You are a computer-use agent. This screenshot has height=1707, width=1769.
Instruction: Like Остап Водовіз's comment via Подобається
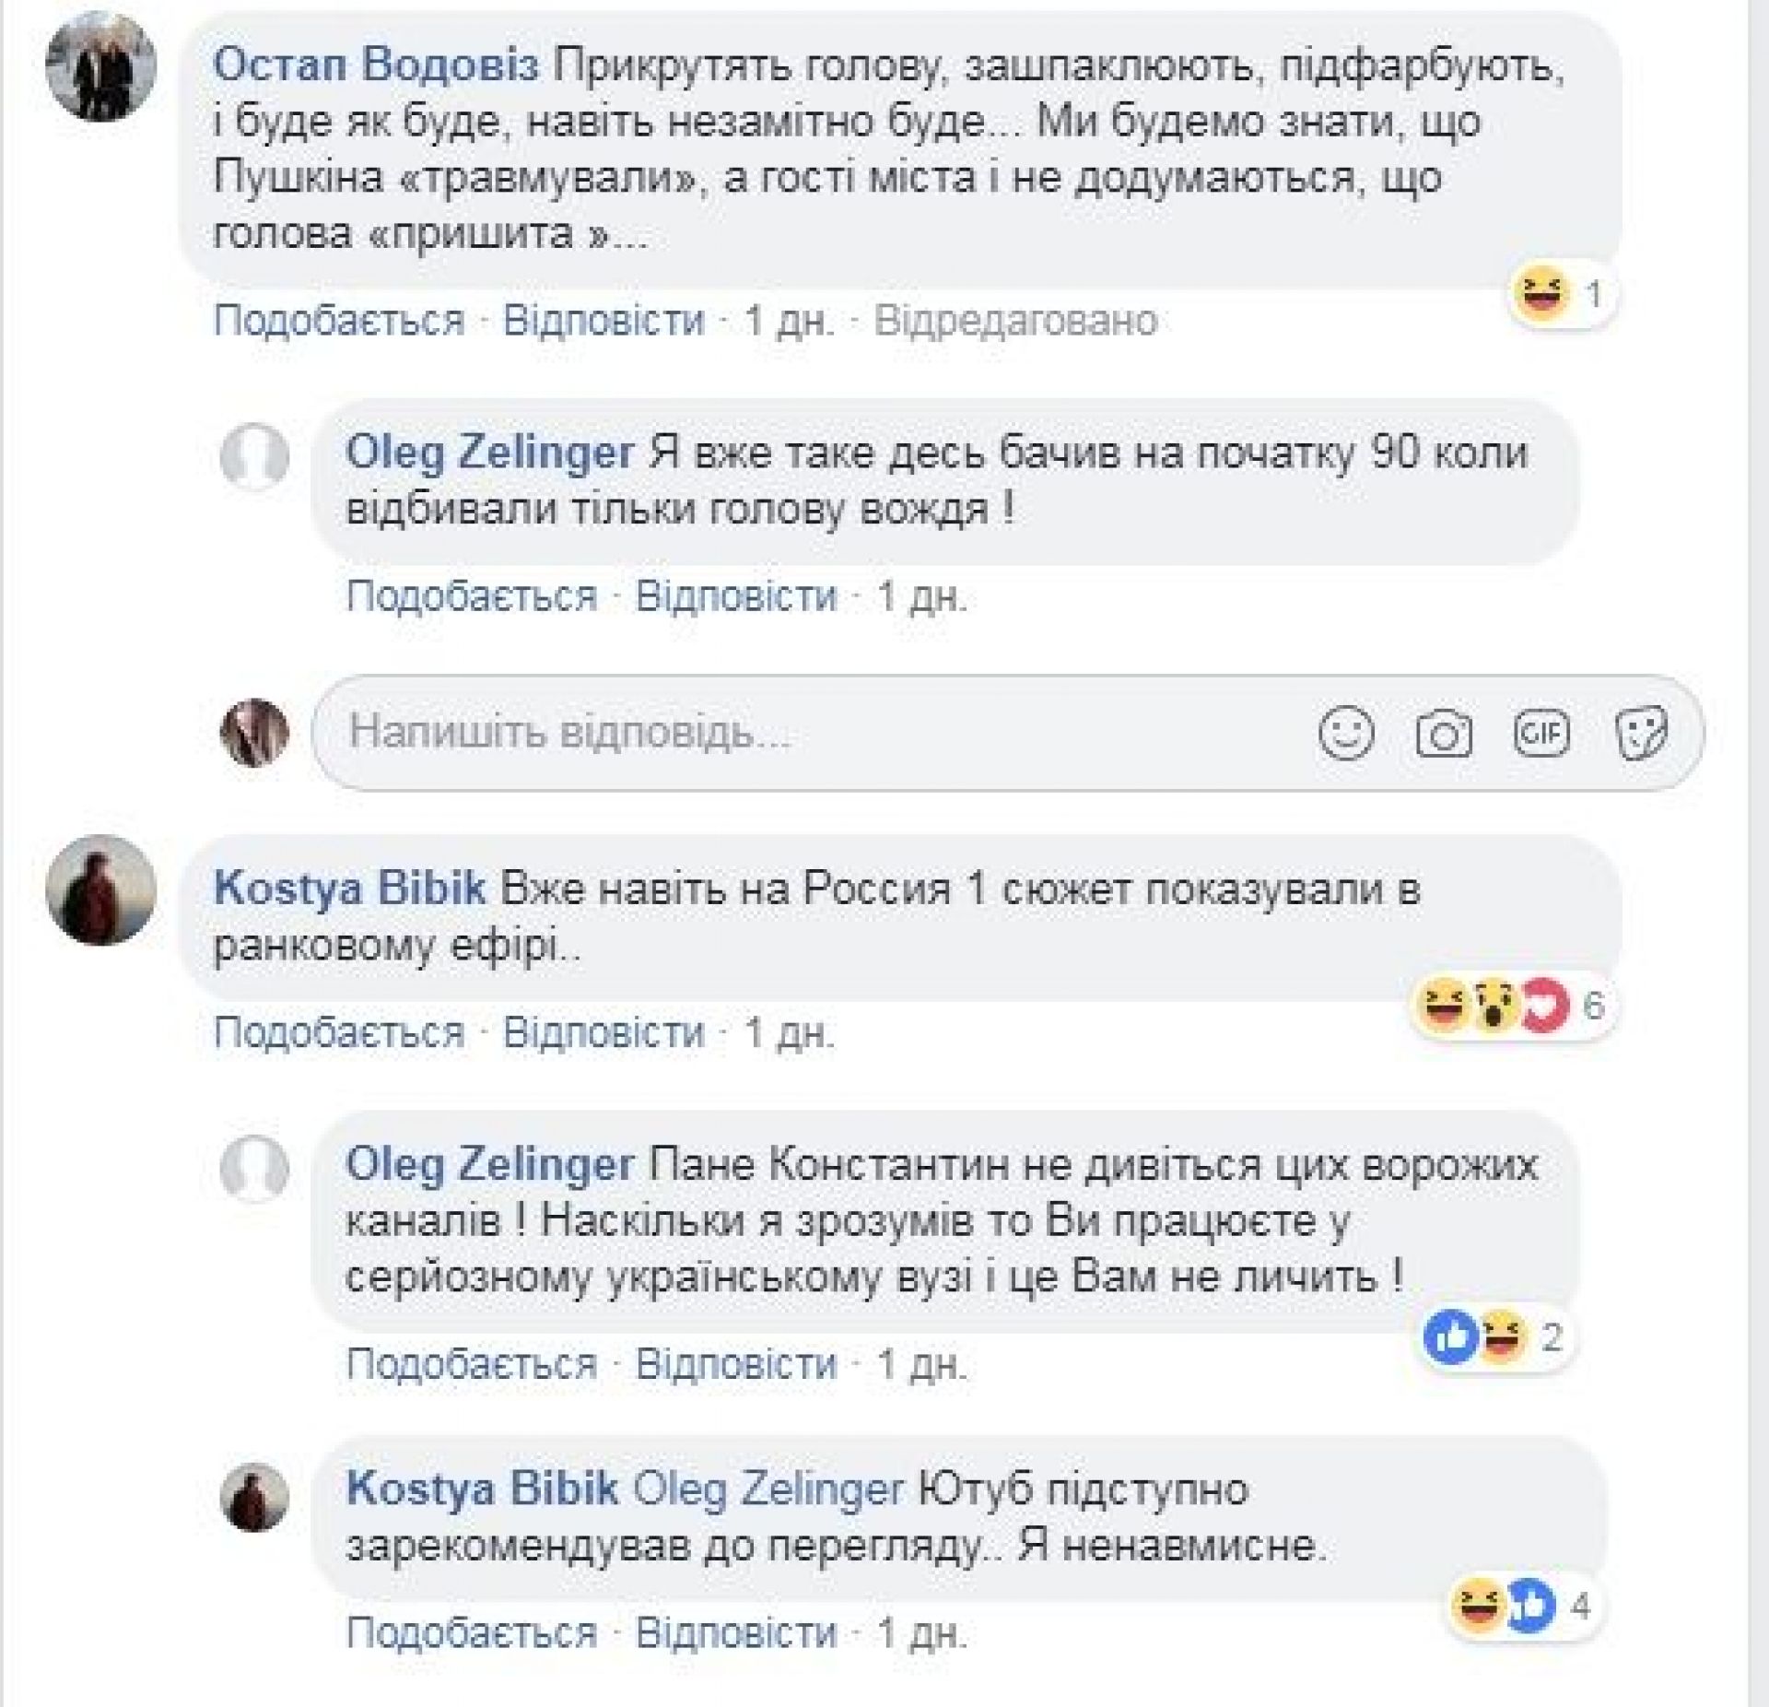[x=339, y=321]
